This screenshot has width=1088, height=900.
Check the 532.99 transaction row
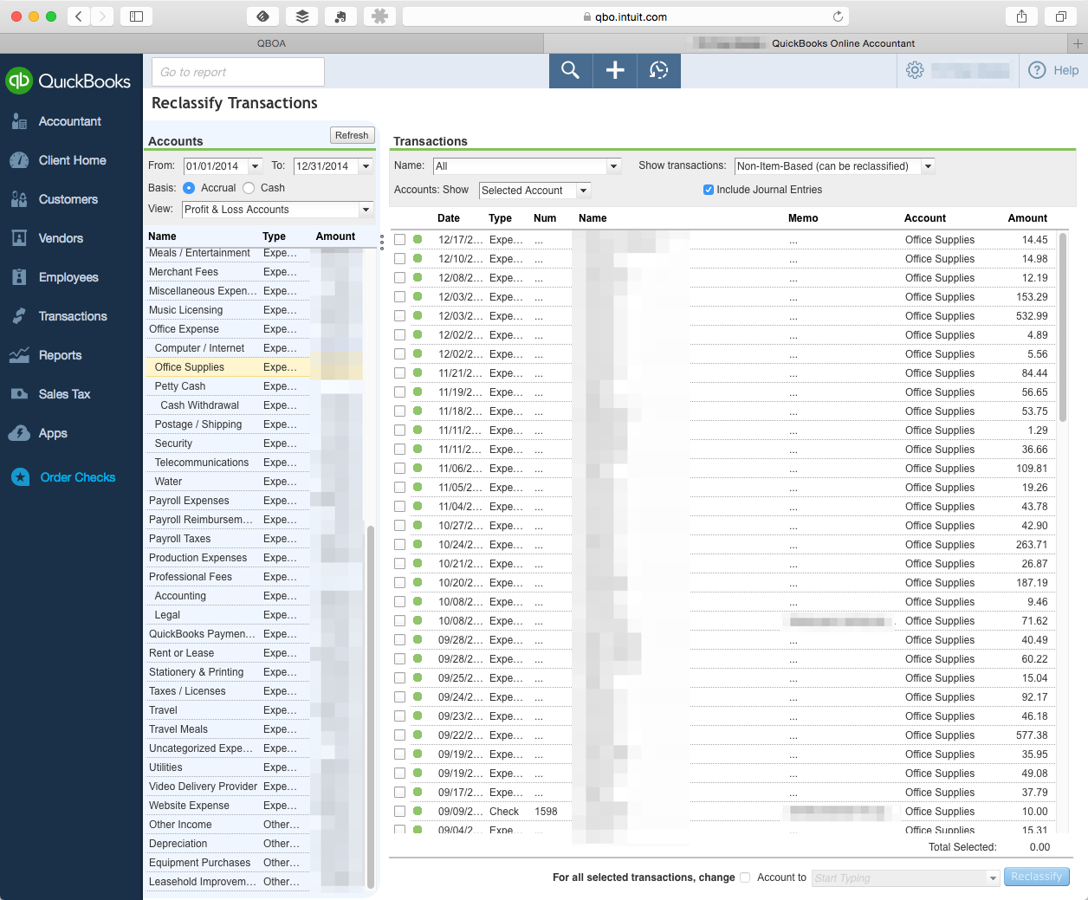[x=399, y=316]
